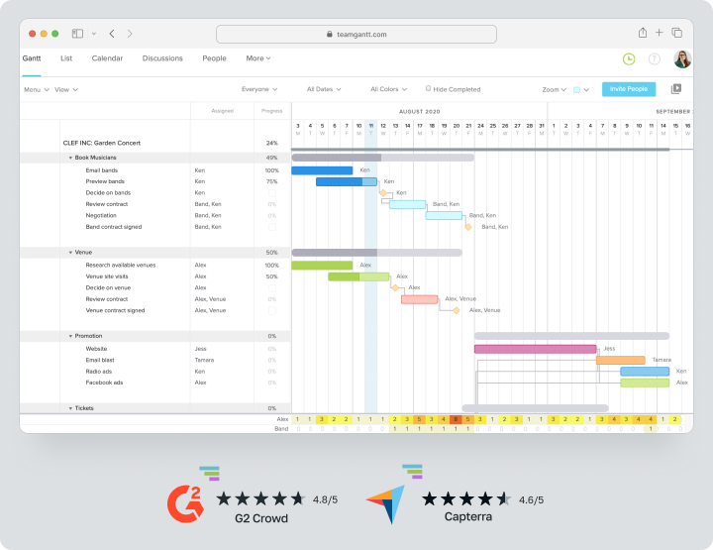Collapse the Tickets group

pos(70,408)
